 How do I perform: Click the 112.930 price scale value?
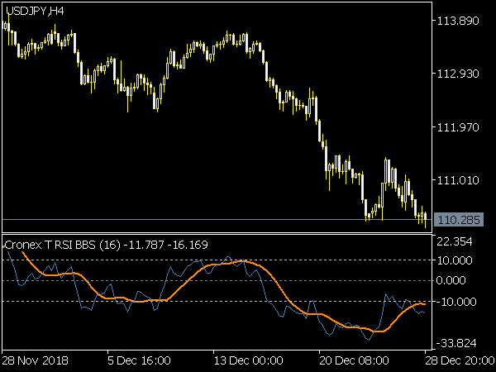point(458,74)
